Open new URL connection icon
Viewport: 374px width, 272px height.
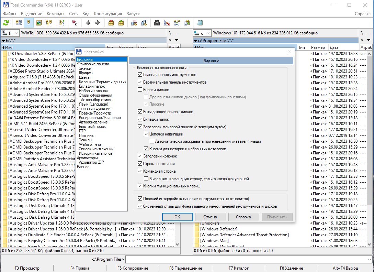[144, 23]
